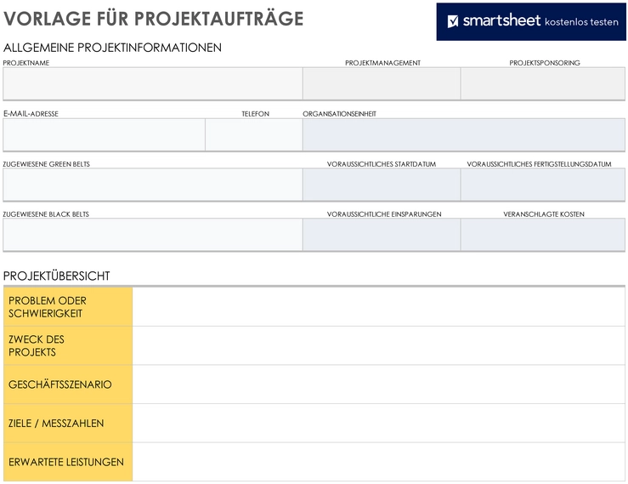Click the title 'Vorlage für Projektaufträge'
The width and height of the screenshot is (628, 484).
154,19
